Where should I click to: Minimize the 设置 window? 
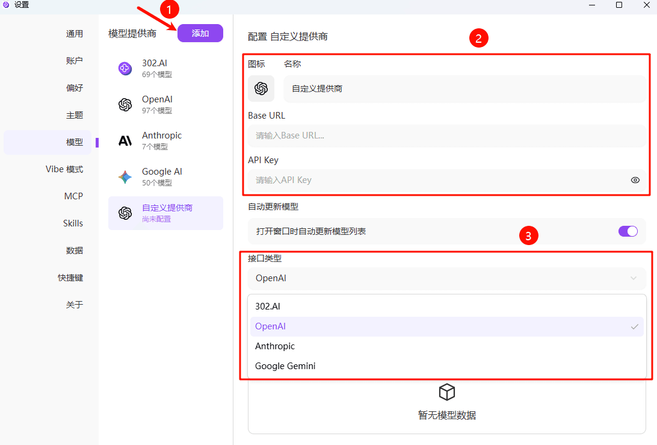tap(592, 5)
